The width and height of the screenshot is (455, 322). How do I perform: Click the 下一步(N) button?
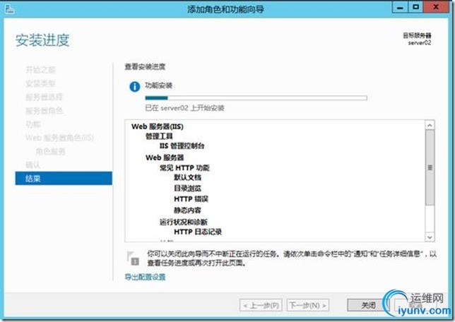(x=308, y=306)
